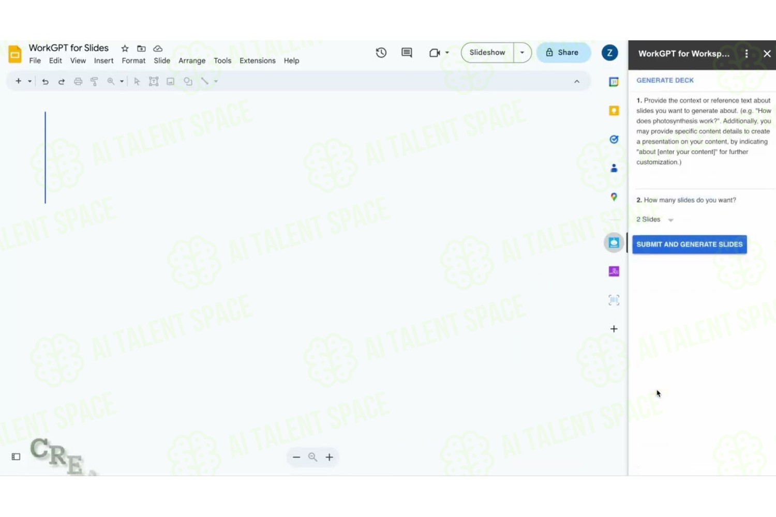This screenshot has width=776, height=517.
Task: Open Google Tasks side panel icon
Action: click(614, 140)
